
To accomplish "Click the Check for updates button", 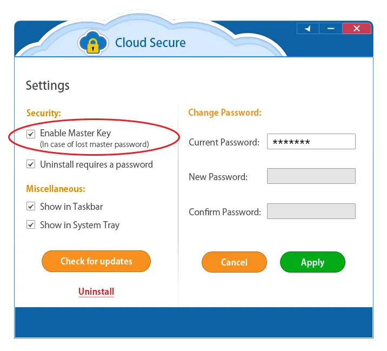I will (x=96, y=261).
